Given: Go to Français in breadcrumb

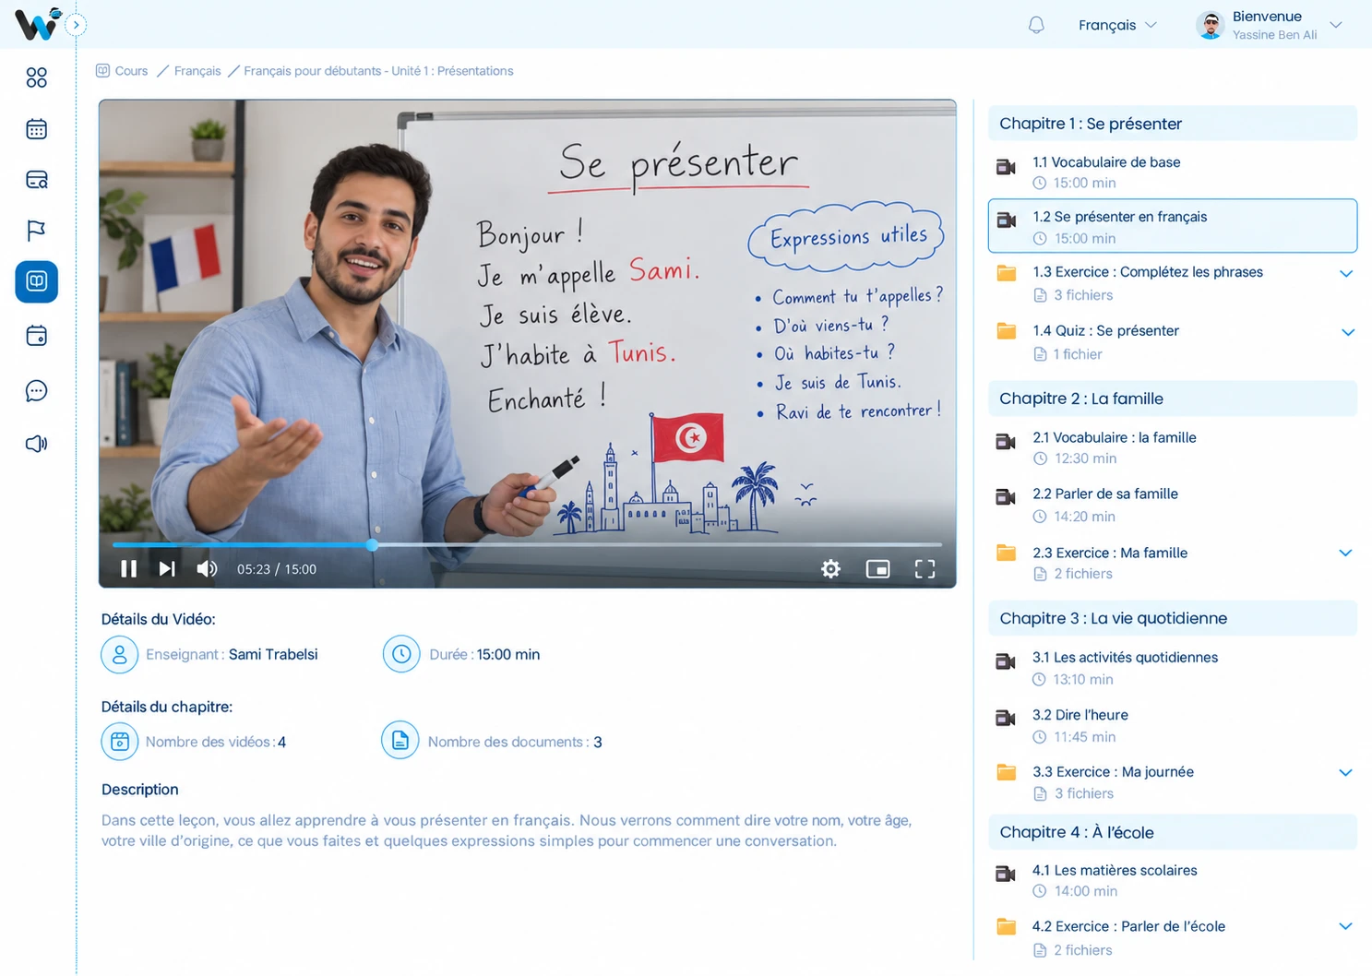Looking at the screenshot, I should pyautogui.click(x=197, y=71).
